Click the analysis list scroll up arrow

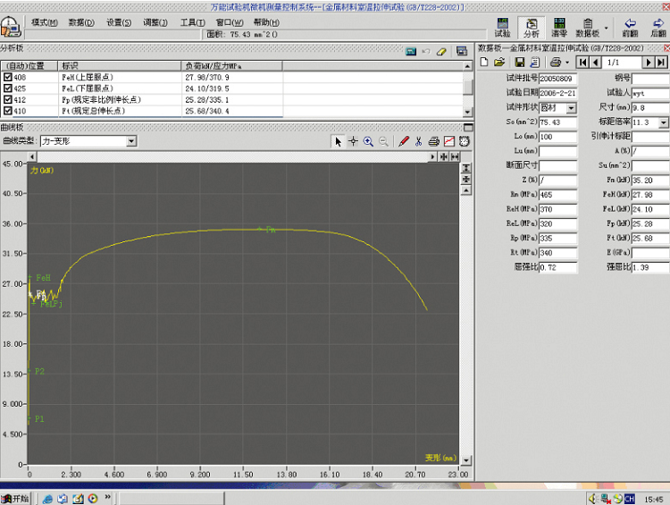pos(468,66)
